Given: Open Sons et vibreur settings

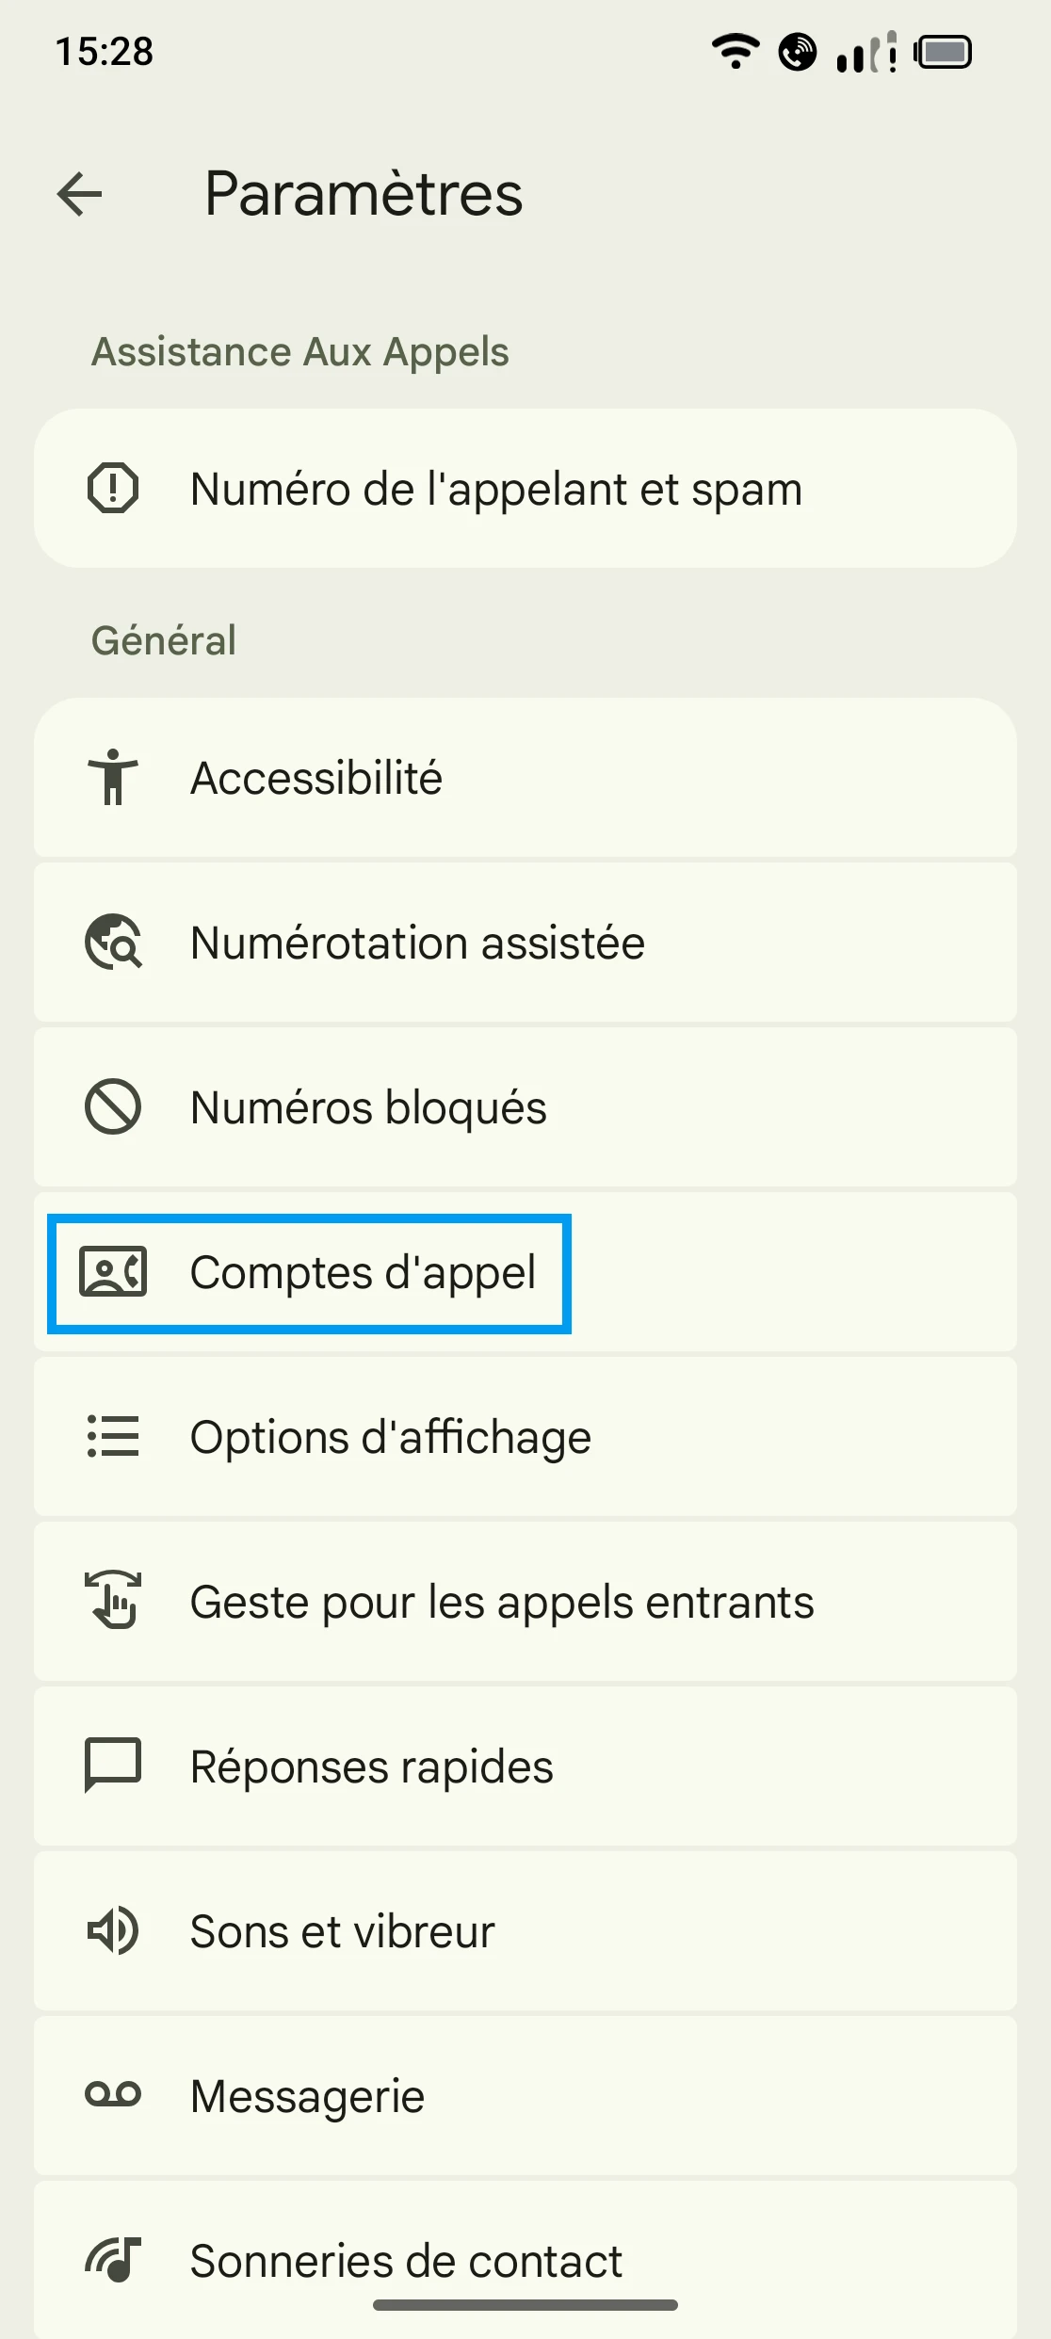Looking at the screenshot, I should click(x=343, y=1931).
